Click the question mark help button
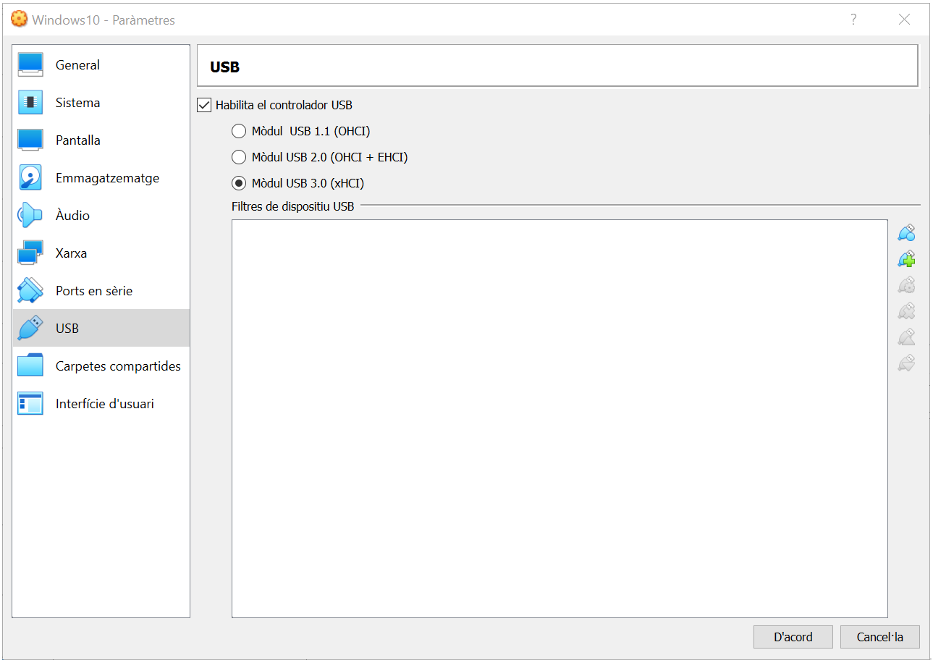This screenshot has width=933, height=663. click(853, 20)
